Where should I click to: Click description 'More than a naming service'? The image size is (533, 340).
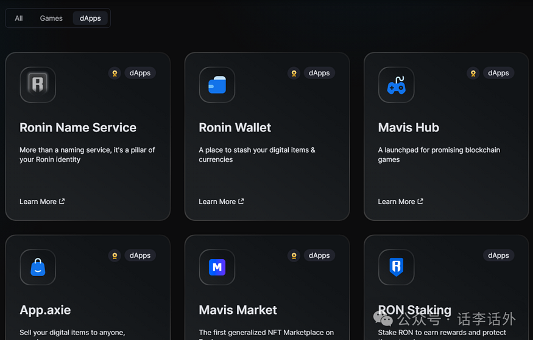tap(87, 154)
